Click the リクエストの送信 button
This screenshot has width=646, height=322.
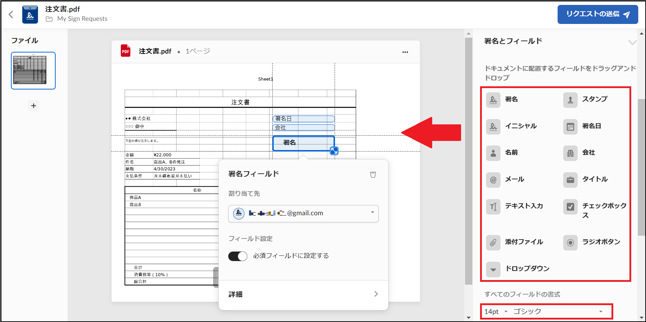(597, 14)
